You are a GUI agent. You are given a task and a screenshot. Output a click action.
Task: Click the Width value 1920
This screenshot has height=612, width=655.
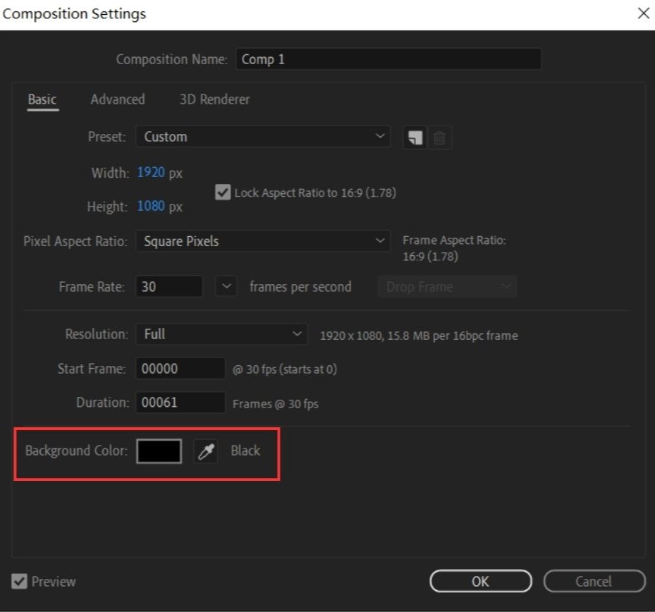pyautogui.click(x=150, y=173)
